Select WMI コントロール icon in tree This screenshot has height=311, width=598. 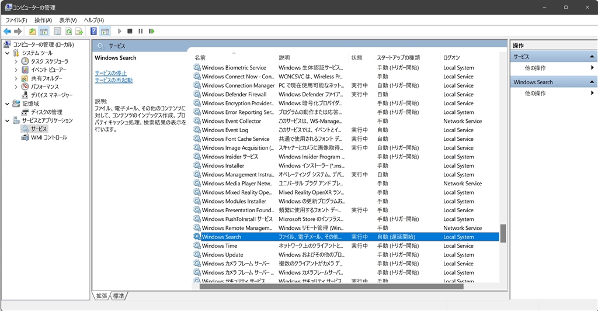(x=25, y=137)
